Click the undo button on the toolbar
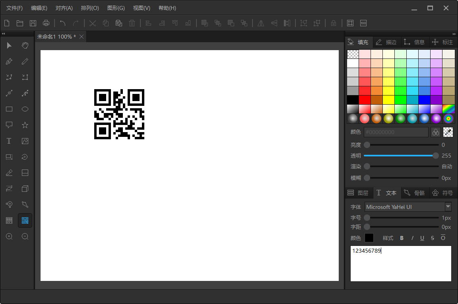Image resolution: width=458 pixels, height=304 pixels. tap(62, 23)
